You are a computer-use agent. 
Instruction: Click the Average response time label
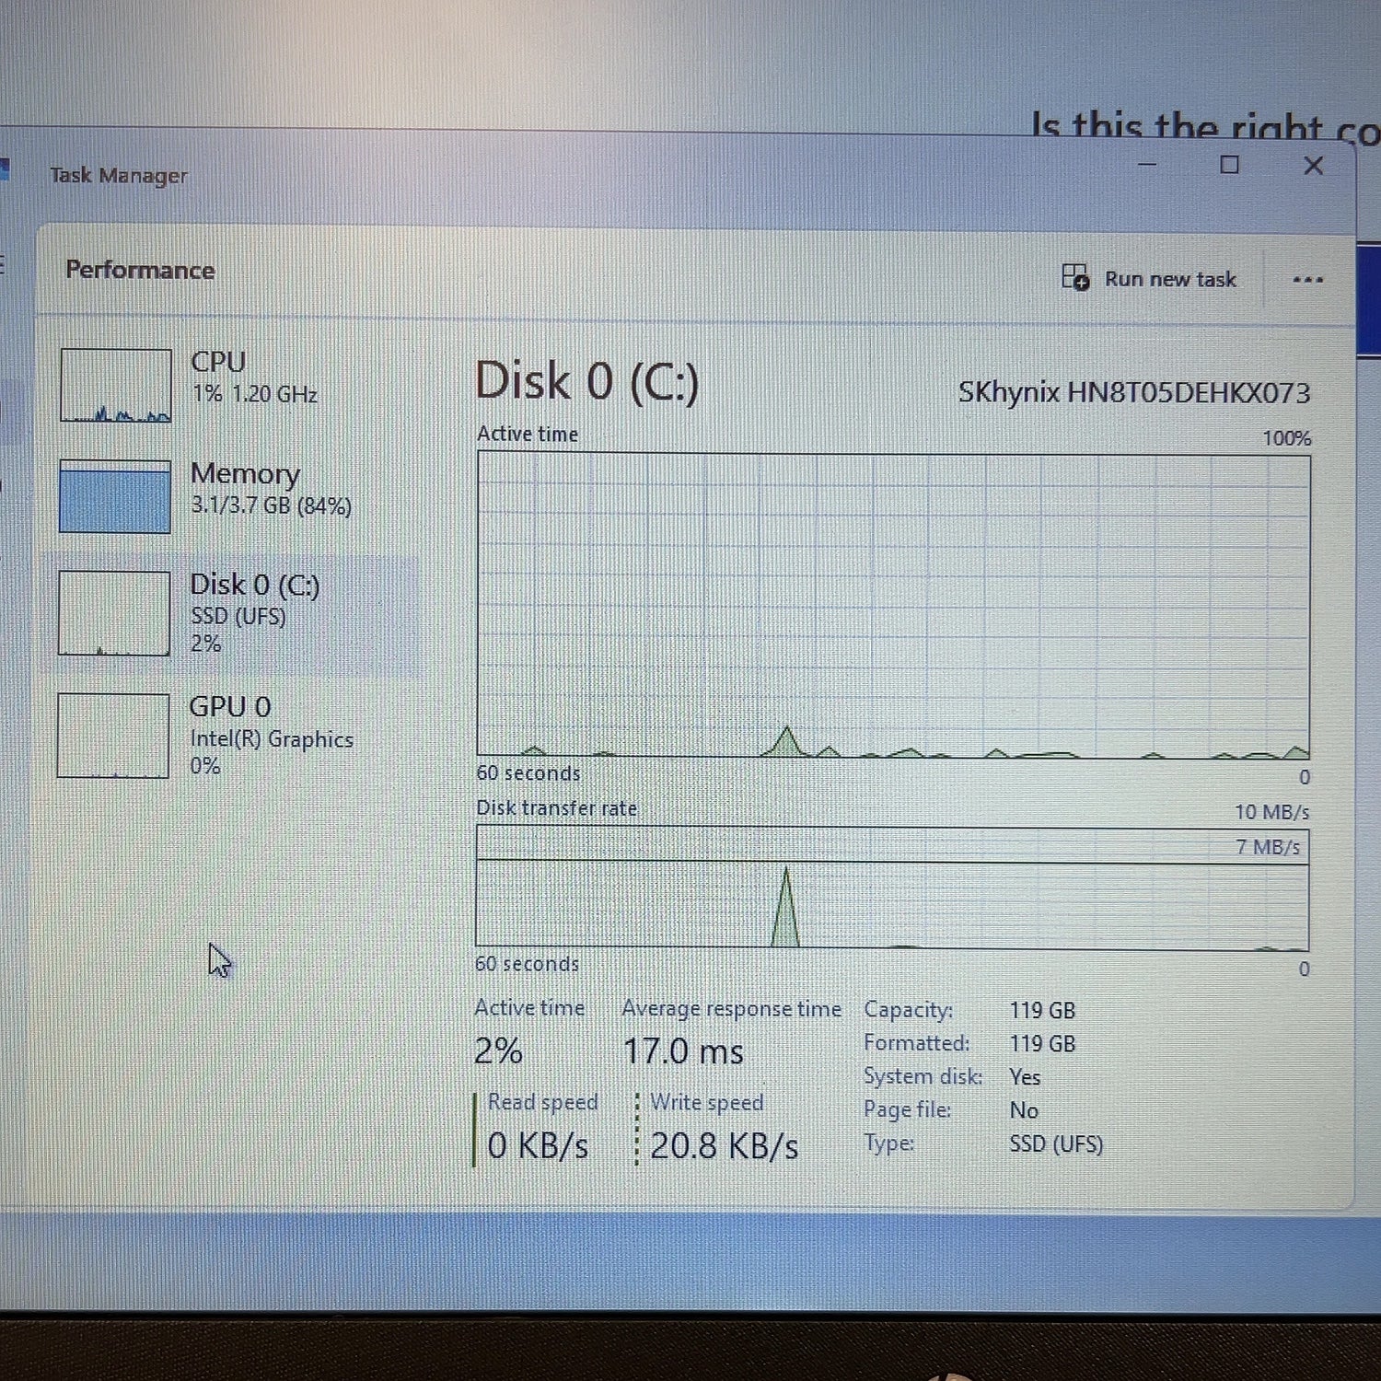click(x=731, y=1009)
